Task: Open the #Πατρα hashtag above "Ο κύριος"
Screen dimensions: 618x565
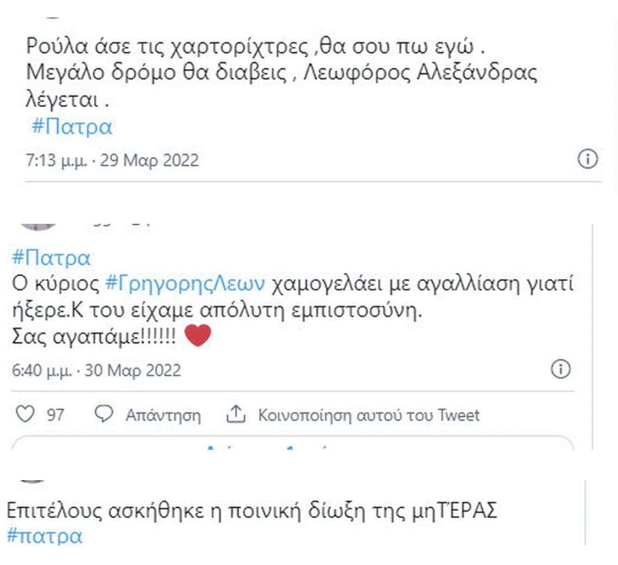Action: [x=51, y=258]
